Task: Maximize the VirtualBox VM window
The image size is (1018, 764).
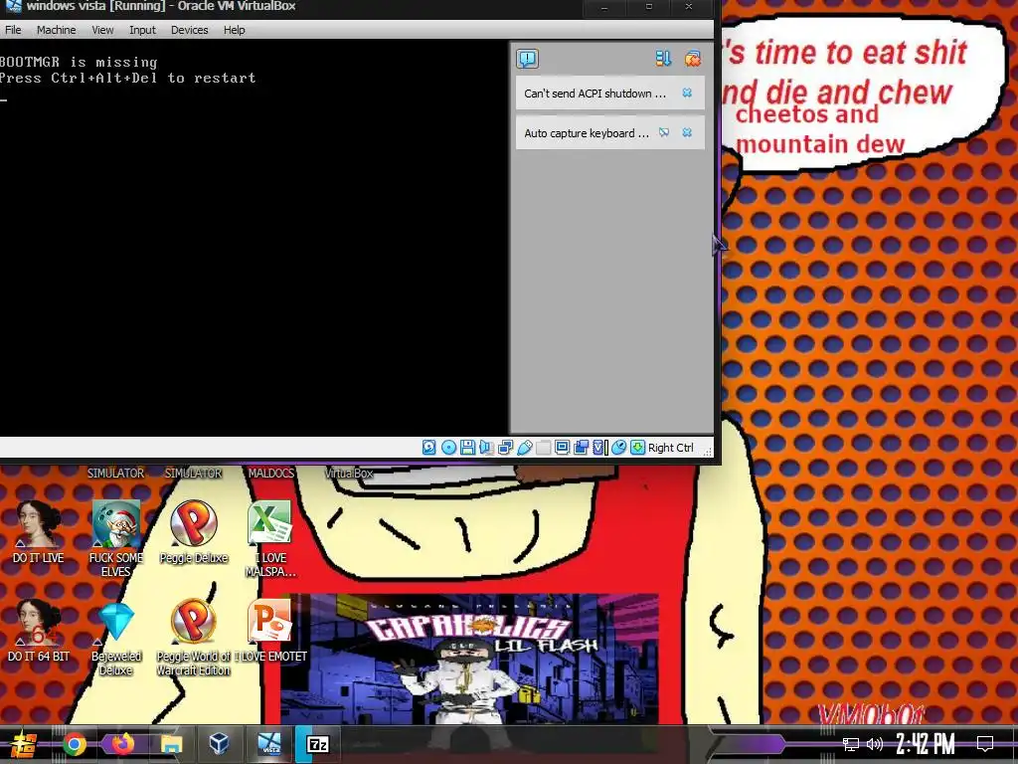Action: (x=648, y=7)
